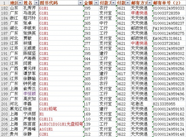Expand the 付款 date column filter arrow
Image resolution: width=186 pixels, height=137 pixels.
128,2
